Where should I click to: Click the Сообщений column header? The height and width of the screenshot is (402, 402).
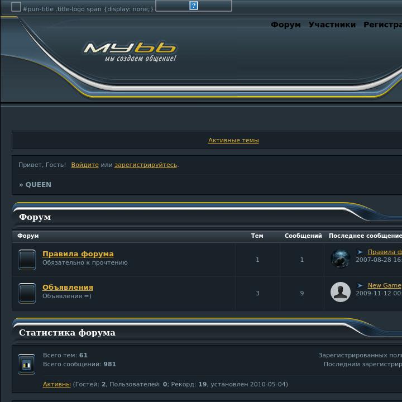tap(303, 236)
